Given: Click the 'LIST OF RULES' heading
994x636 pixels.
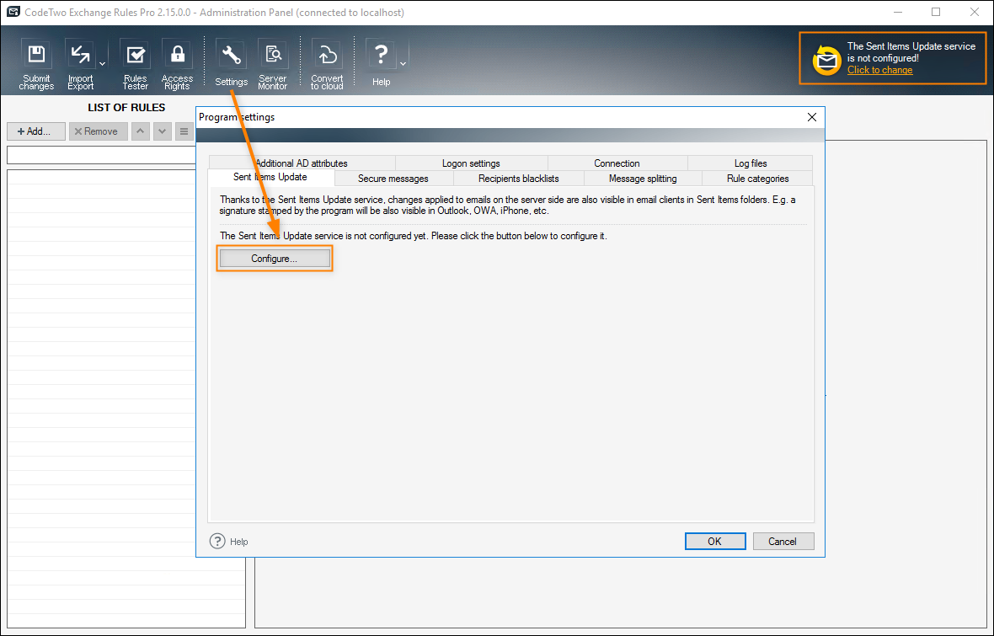Looking at the screenshot, I should [126, 107].
